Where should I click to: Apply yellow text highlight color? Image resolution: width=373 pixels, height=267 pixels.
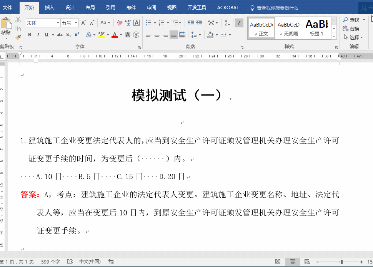(x=102, y=35)
